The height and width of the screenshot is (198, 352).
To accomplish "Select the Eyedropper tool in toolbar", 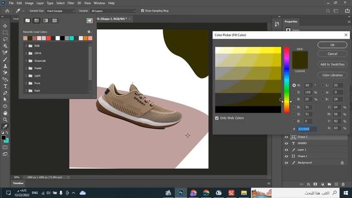I will click(x=5, y=127).
